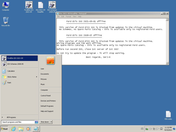Open Calculator from Start menu
This screenshot has width=176, height=132.
(x=20, y=71)
